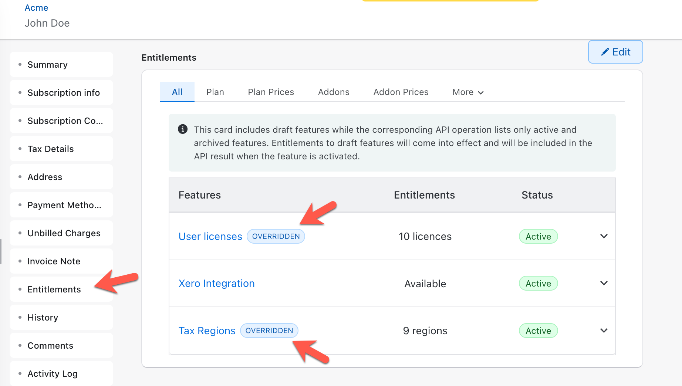Select the Addons tab
Viewport: 682px width, 386px height.
tap(333, 92)
